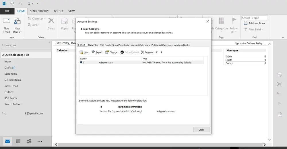Switch to Mail view in the navigation bar

[x=7, y=141]
